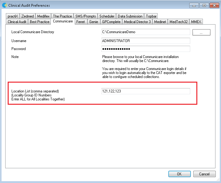This screenshot has width=221, height=183.
Task: Click the Location List input field
Action: (146, 91)
